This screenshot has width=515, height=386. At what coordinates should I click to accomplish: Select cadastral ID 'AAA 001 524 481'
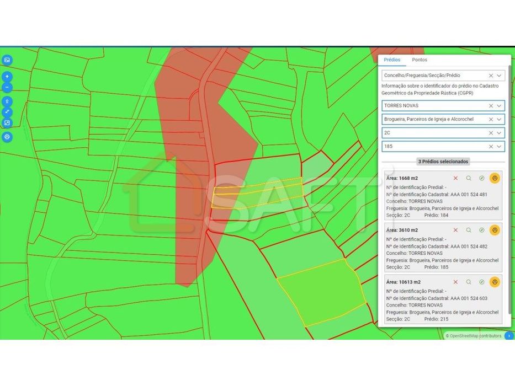pyautogui.click(x=469, y=194)
